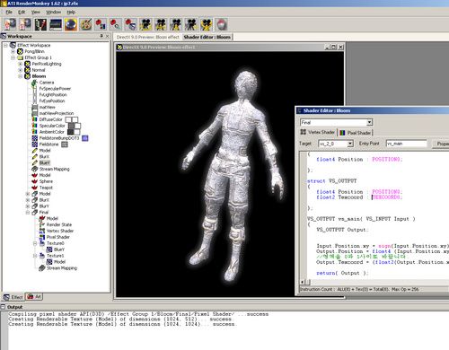
Task: Click the FieldstoneBumpDOT3 texture icon
Action: click(34, 138)
